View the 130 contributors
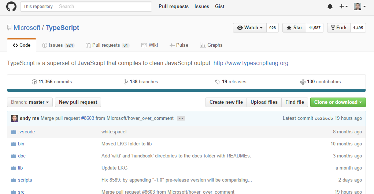 coord(320,82)
